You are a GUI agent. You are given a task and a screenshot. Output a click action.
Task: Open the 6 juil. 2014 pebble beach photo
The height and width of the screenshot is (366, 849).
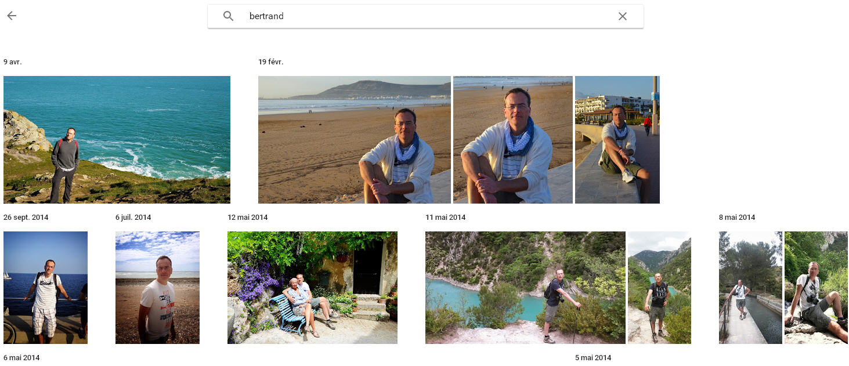click(x=157, y=288)
